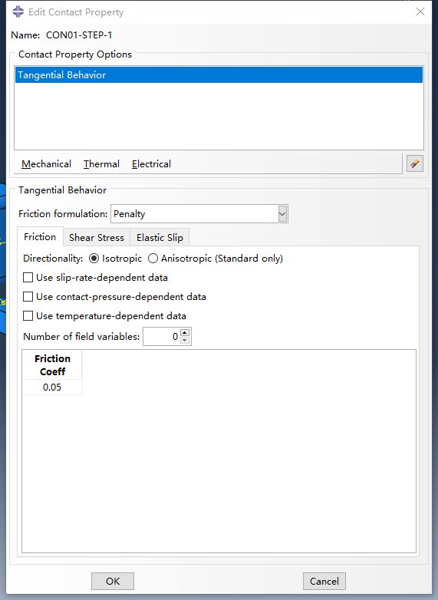The image size is (438, 600).
Task: Switch to the Elastic Slip tab
Action: tap(160, 238)
